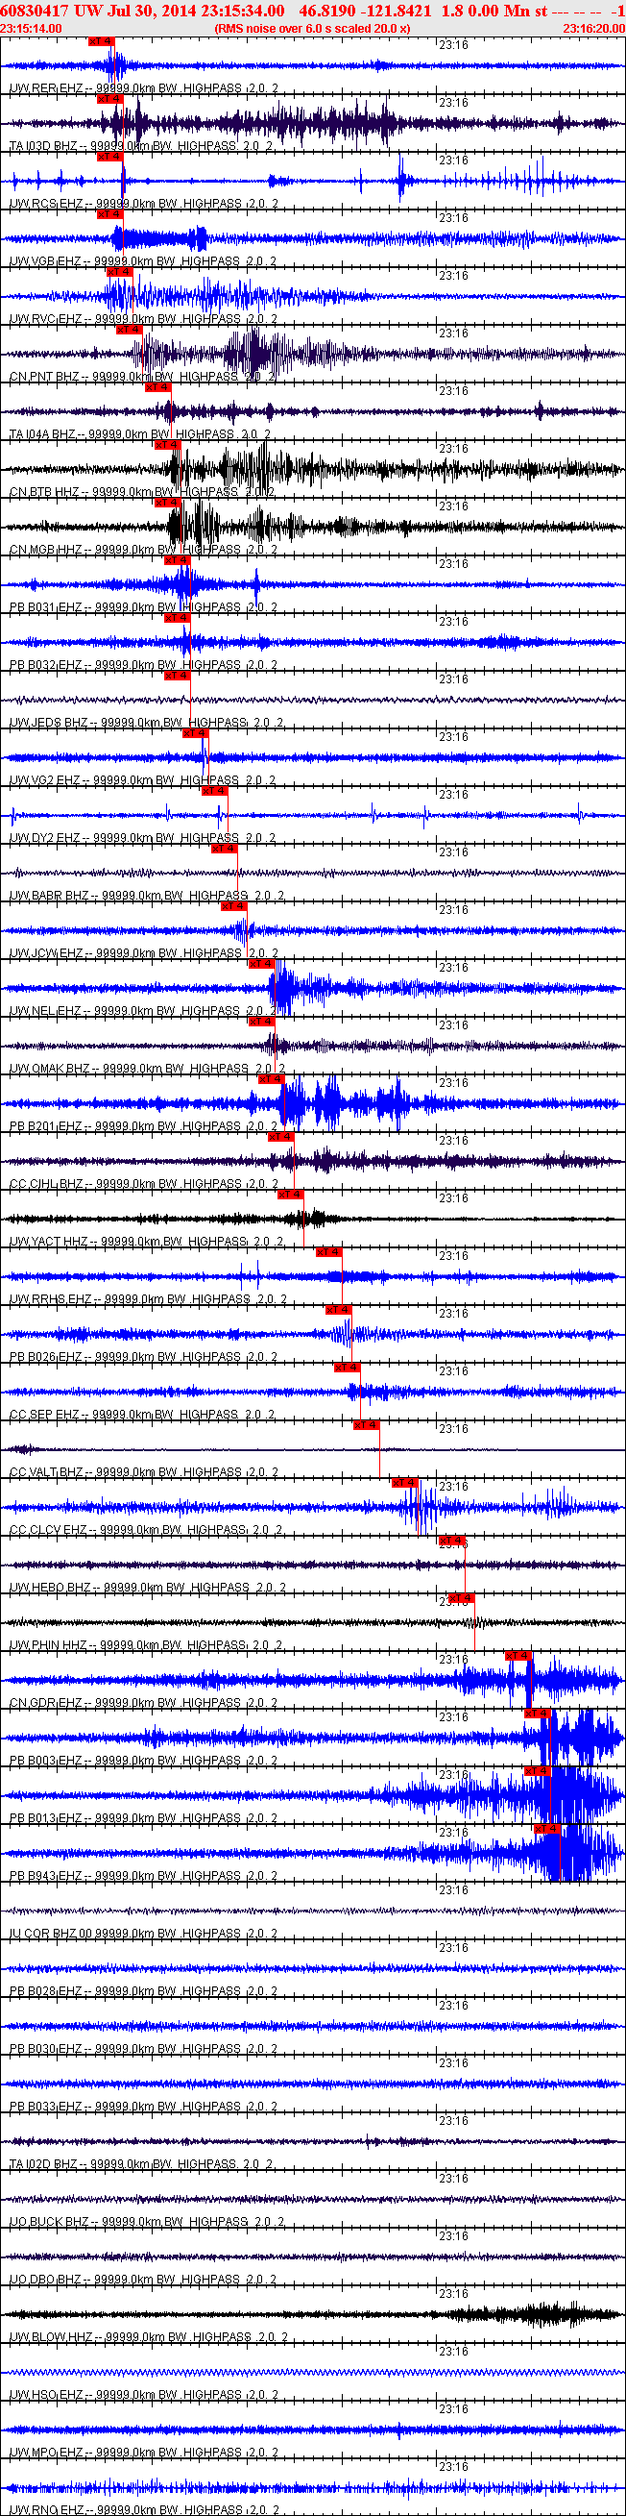Click the PB.B028.EHZ station label
This screenshot has height=2516, width=626.
tap(143, 1989)
